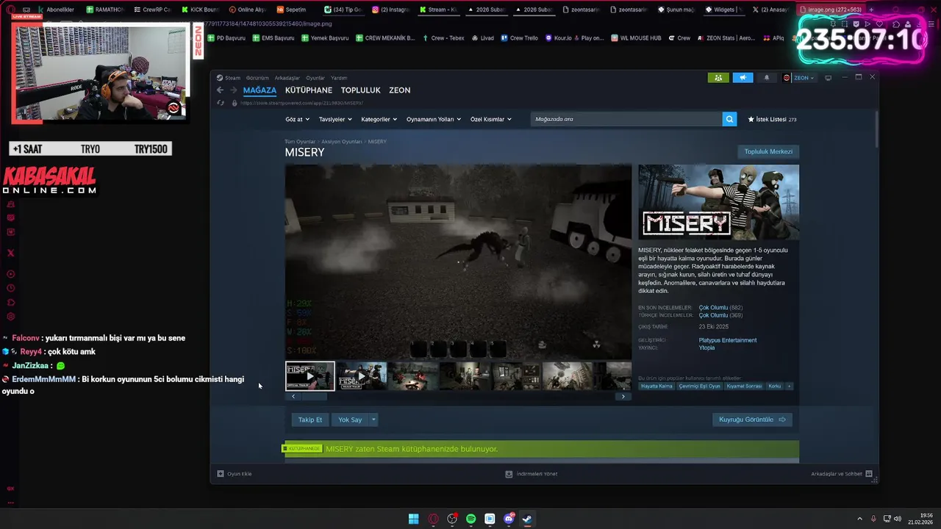Select the Çevrimiçi Eşli Oyun tag
Viewport: 941px width, 529px height.
coord(699,386)
